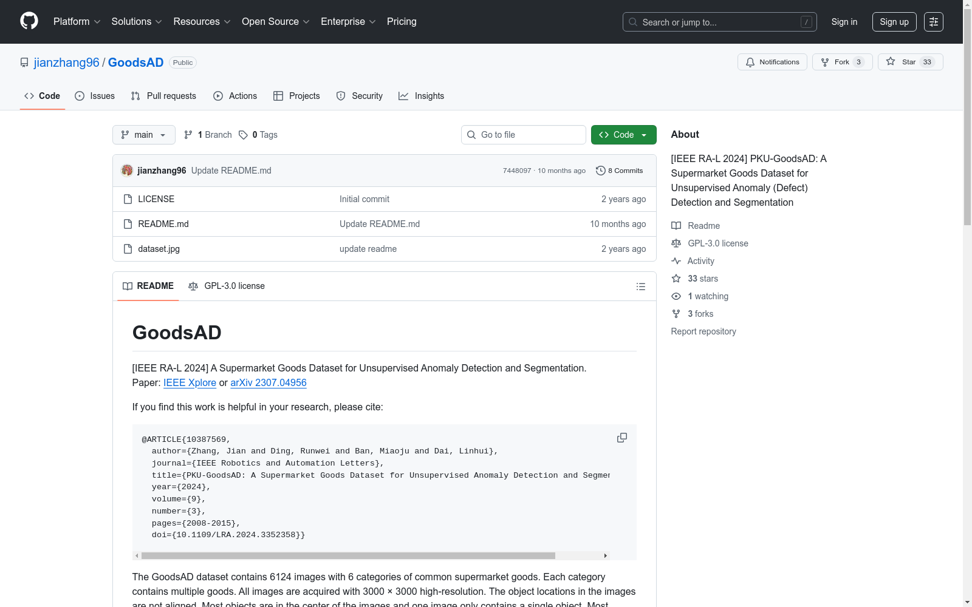This screenshot has height=607, width=972.
Task: Click the tag icon next to 0 Tags
Action: tap(243, 135)
